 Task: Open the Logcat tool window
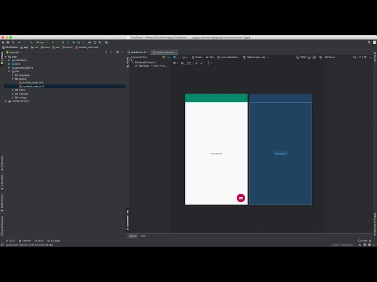(x=54, y=241)
